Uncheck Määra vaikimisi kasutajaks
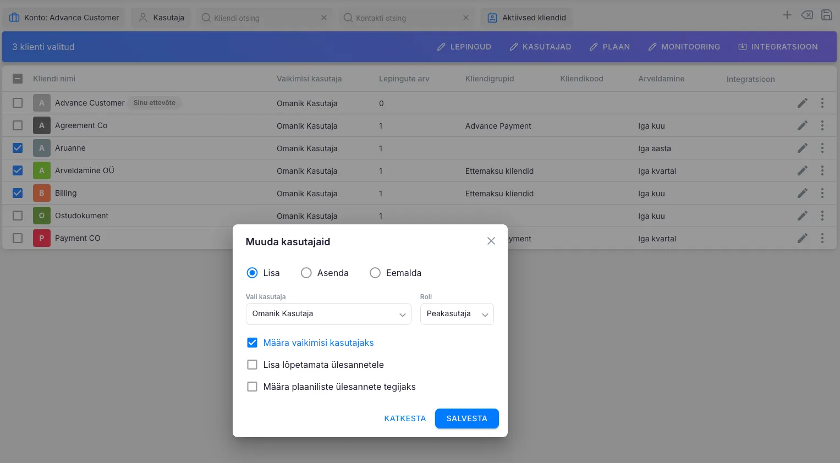 click(252, 343)
